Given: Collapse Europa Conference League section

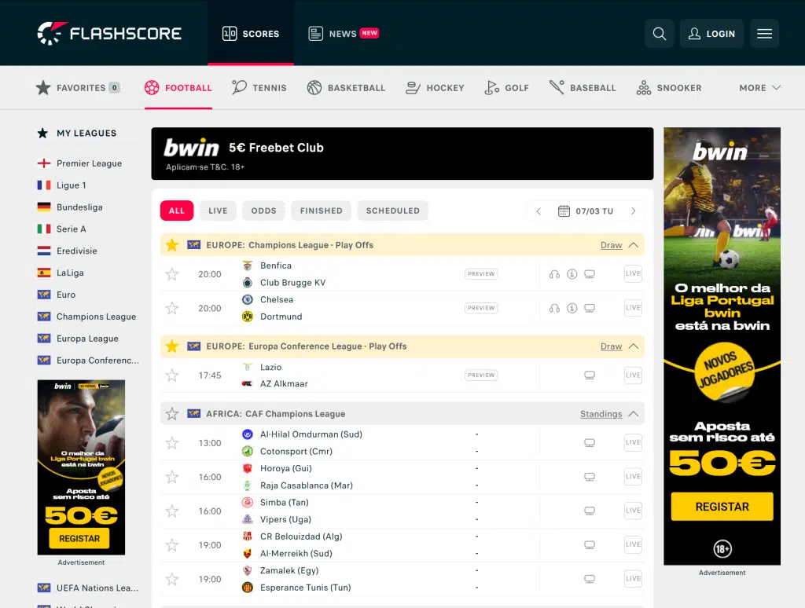Looking at the screenshot, I should [634, 346].
